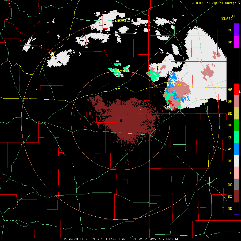Click the IC legend label
Viewport: 241px width, 241px height.
230,173
